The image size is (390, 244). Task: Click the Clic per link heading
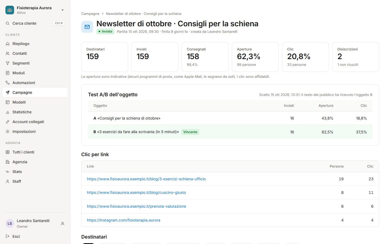point(95,155)
